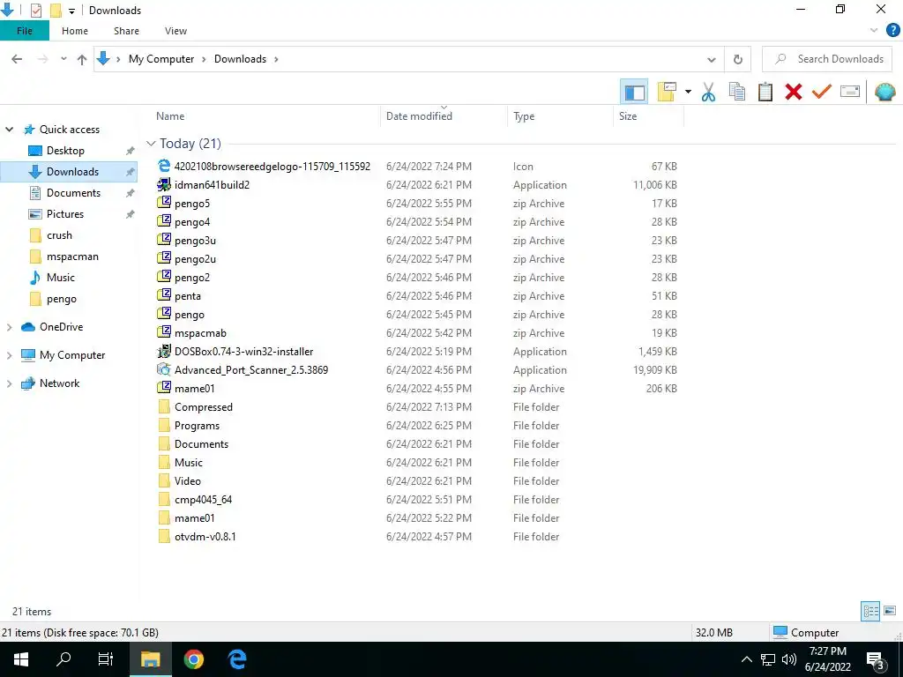This screenshot has height=677, width=903.
Task: Select the mame01 zip archive
Action: (x=194, y=389)
